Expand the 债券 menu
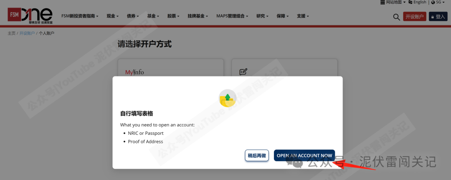 133,16
